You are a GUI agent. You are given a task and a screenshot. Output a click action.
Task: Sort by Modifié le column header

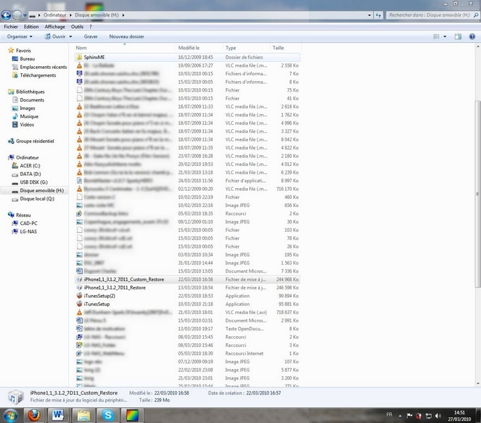coord(200,48)
